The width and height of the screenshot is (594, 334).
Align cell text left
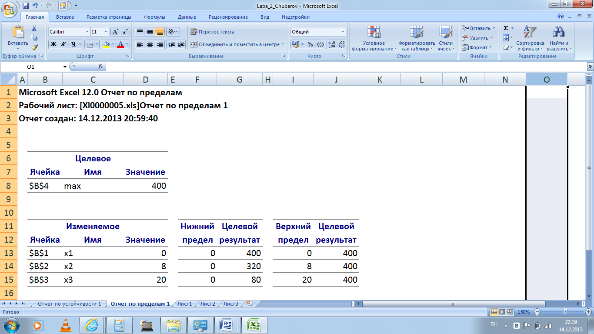pos(140,44)
